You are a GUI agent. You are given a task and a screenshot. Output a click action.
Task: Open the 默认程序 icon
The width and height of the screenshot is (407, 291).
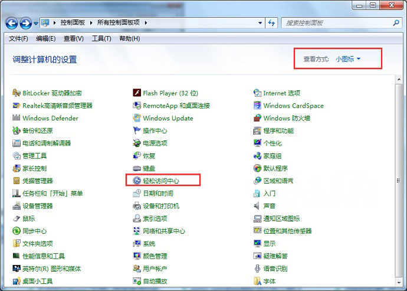click(257, 168)
